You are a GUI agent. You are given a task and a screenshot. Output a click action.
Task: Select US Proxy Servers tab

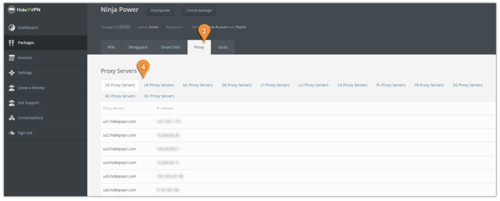point(120,85)
